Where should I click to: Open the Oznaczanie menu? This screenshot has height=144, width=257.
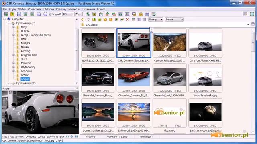pyautogui.click(x=35, y=9)
